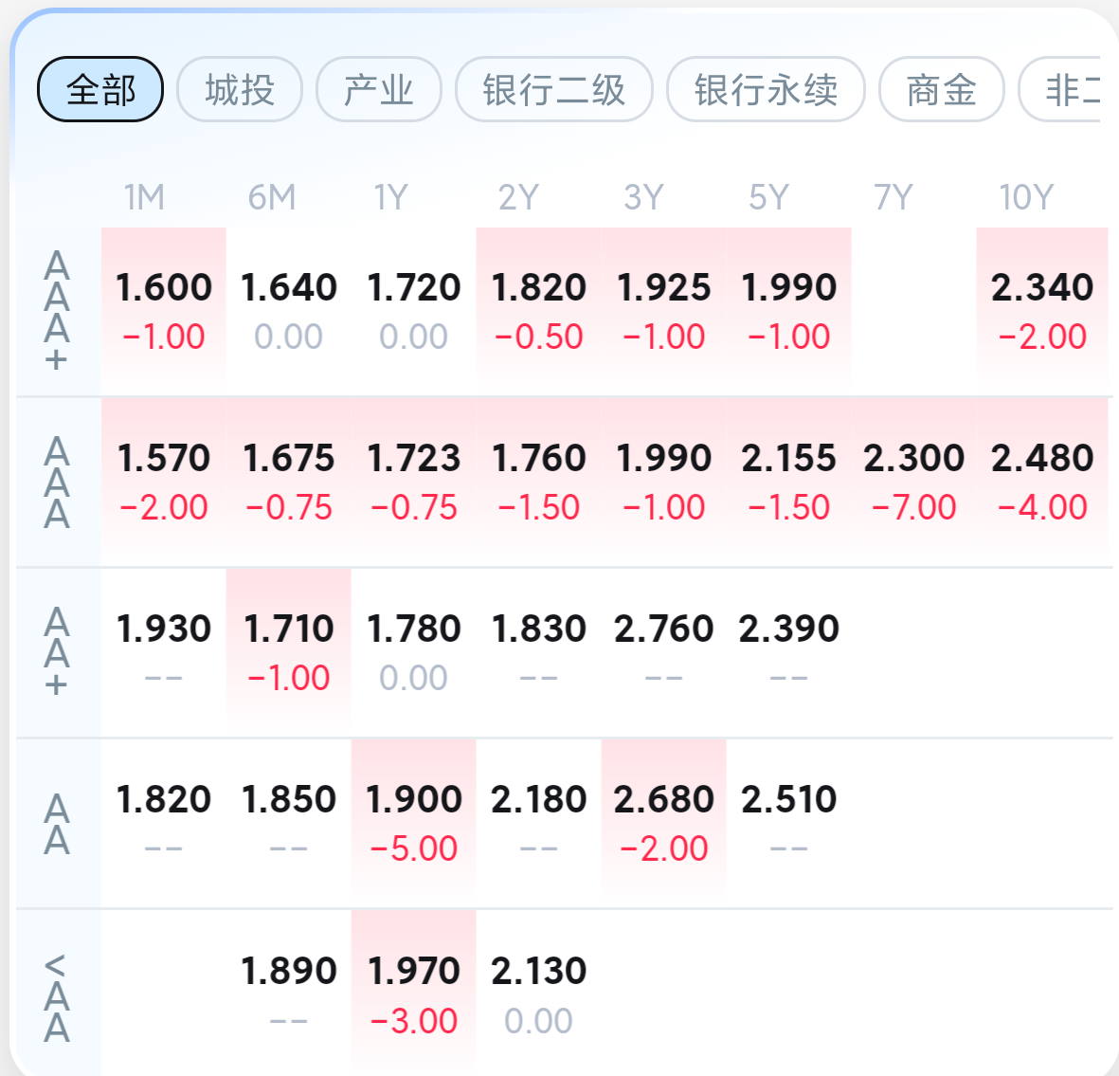The height and width of the screenshot is (1076, 1119).
Task: Click the 1M maturity column header
Action: (144, 197)
